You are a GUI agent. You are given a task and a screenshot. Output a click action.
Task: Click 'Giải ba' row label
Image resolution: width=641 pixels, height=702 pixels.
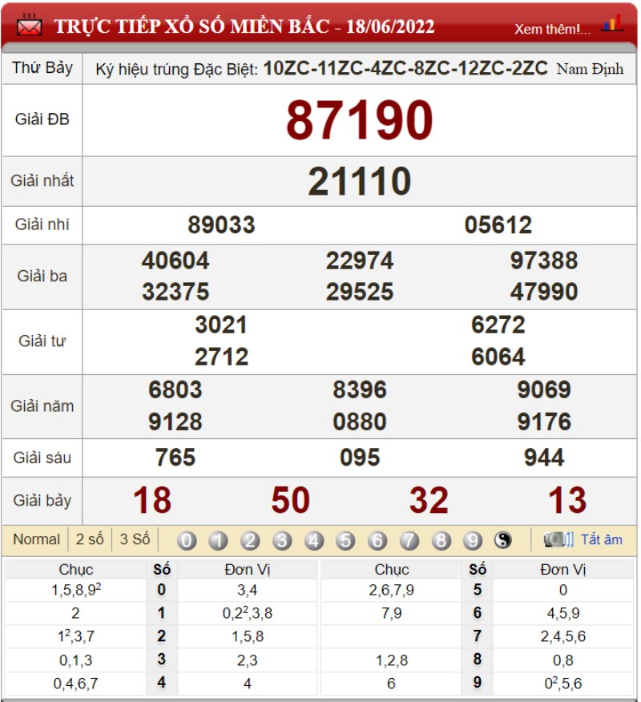[x=42, y=276]
